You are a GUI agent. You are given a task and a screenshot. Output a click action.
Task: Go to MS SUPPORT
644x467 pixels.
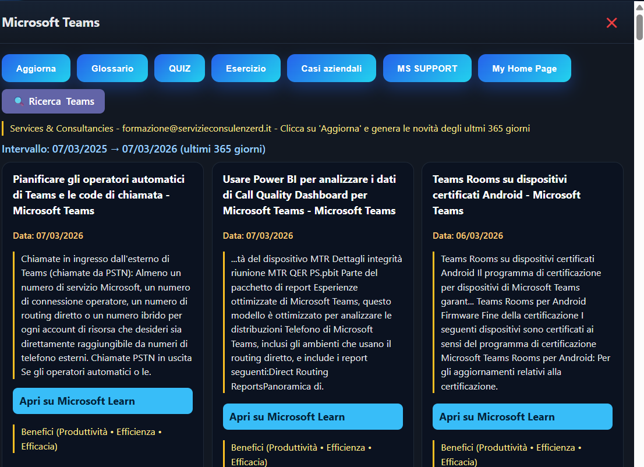427,68
